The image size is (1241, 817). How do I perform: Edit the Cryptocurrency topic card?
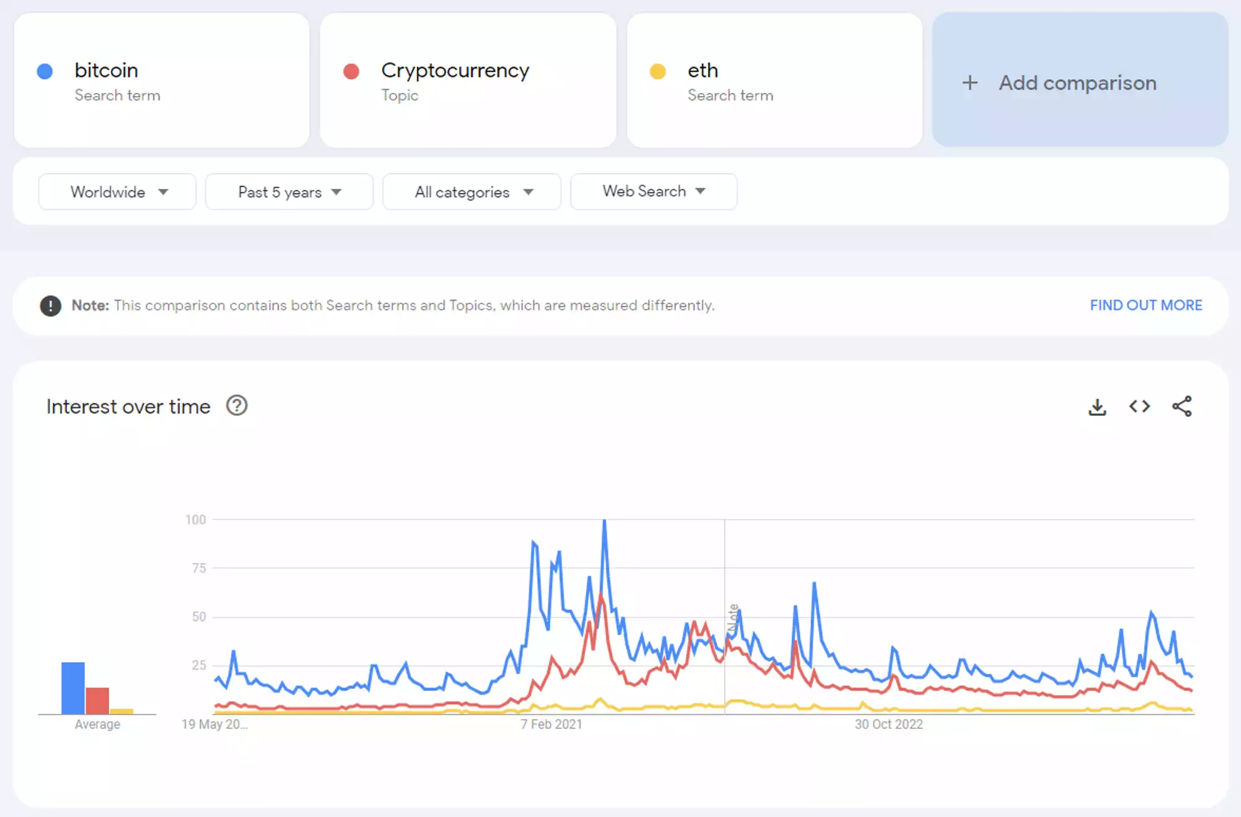pos(468,81)
